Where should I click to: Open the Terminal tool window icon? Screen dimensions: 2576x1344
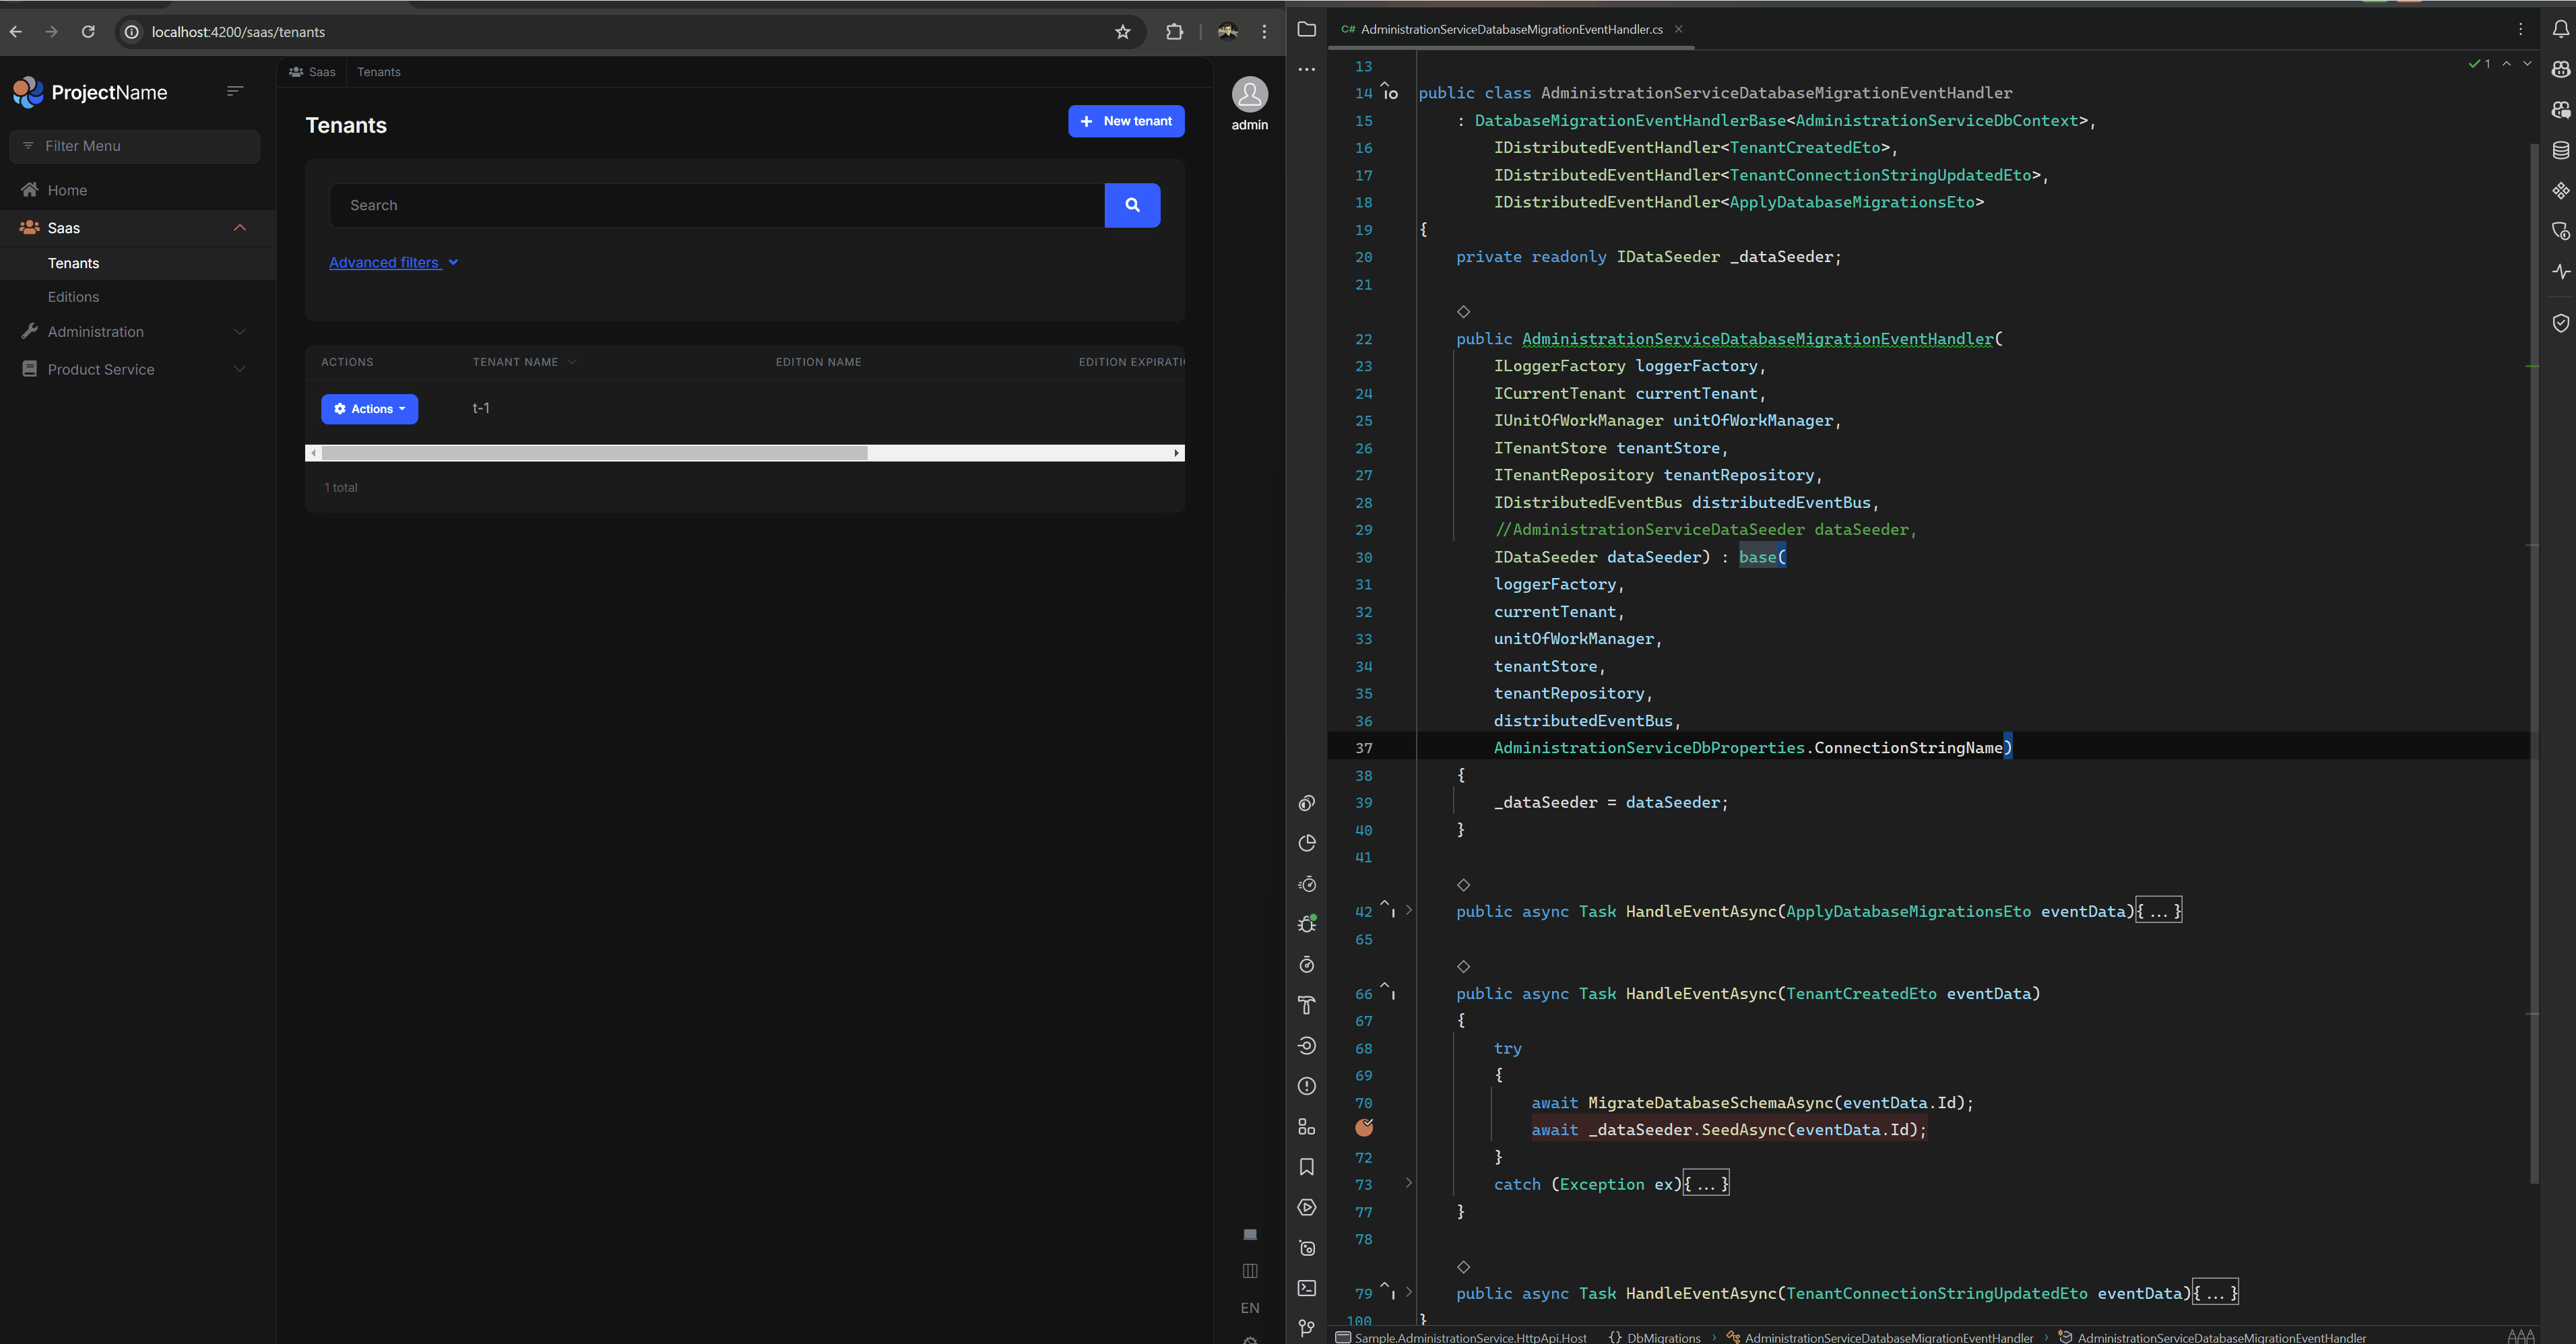click(x=1306, y=1288)
